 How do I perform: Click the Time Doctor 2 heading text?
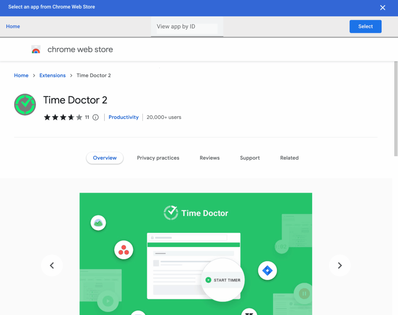coord(75,100)
